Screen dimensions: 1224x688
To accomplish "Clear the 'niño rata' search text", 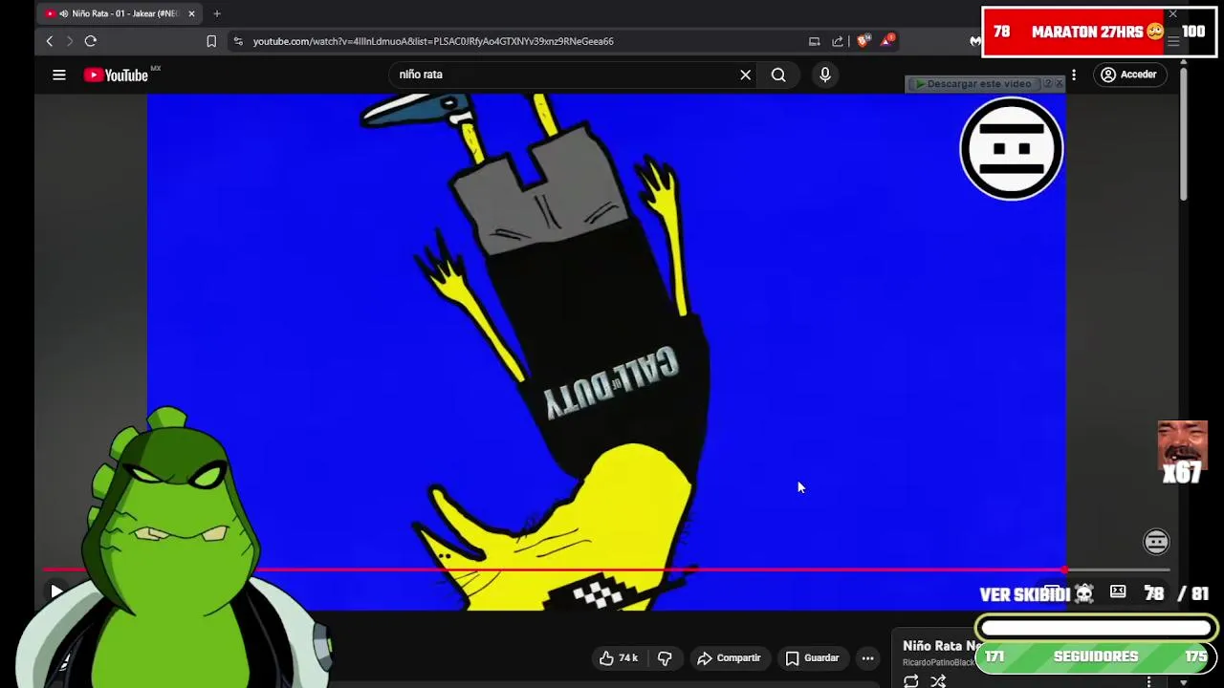I will point(746,75).
